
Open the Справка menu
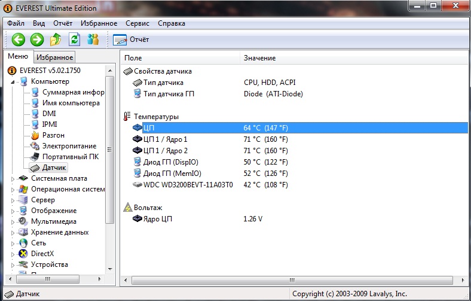[x=171, y=23]
